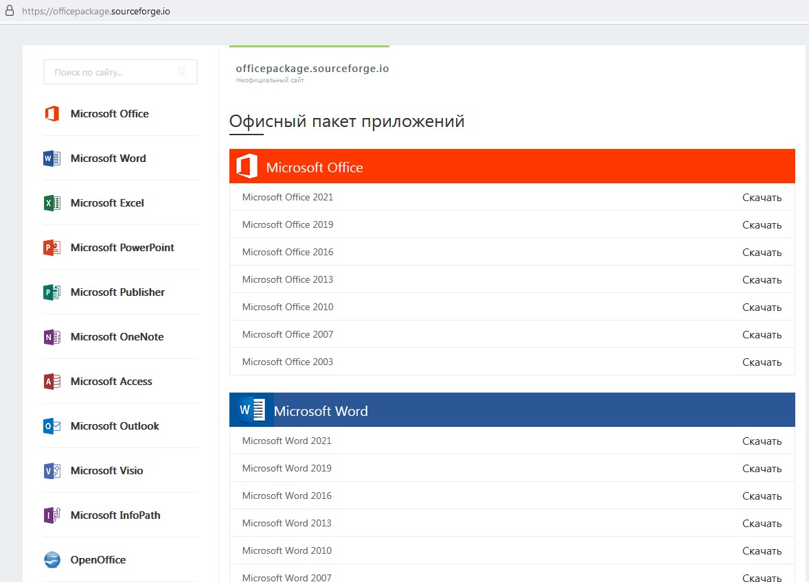Download Microsoft Office 2021
This screenshot has width=809, height=582.
pos(762,198)
